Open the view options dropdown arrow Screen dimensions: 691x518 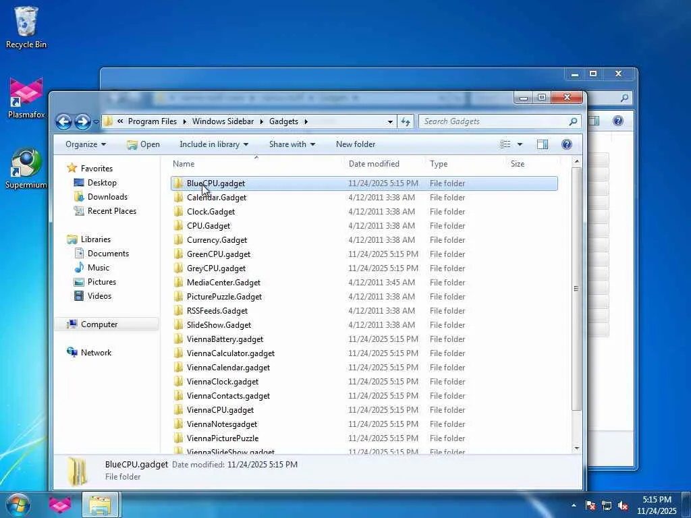pyautogui.click(x=520, y=144)
